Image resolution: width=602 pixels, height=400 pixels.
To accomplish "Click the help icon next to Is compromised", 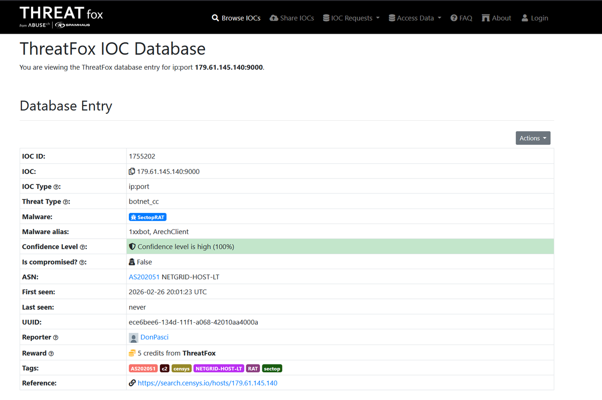I will [81, 262].
